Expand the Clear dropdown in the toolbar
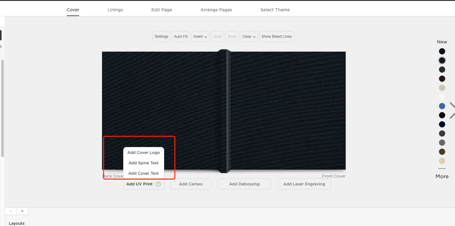Image resolution: width=455 pixels, height=226 pixels. (x=249, y=37)
